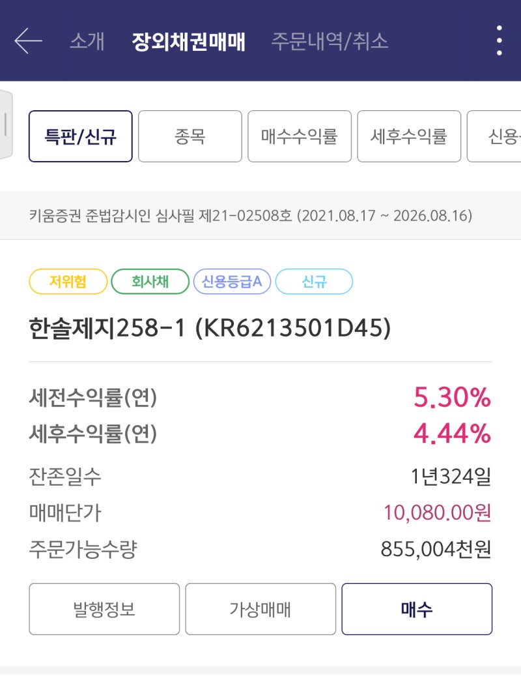
Task: Open the 주문내역/취소 tab
Action: (x=330, y=41)
